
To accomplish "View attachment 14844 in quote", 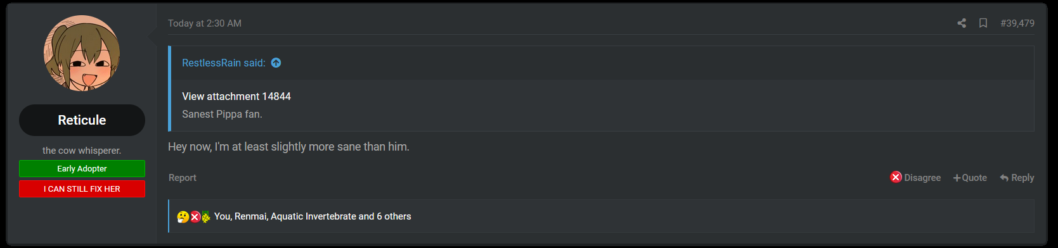I will (x=236, y=96).
